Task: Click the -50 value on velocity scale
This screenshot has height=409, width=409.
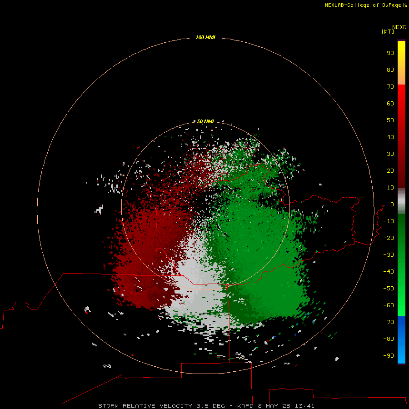Action: coord(389,289)
